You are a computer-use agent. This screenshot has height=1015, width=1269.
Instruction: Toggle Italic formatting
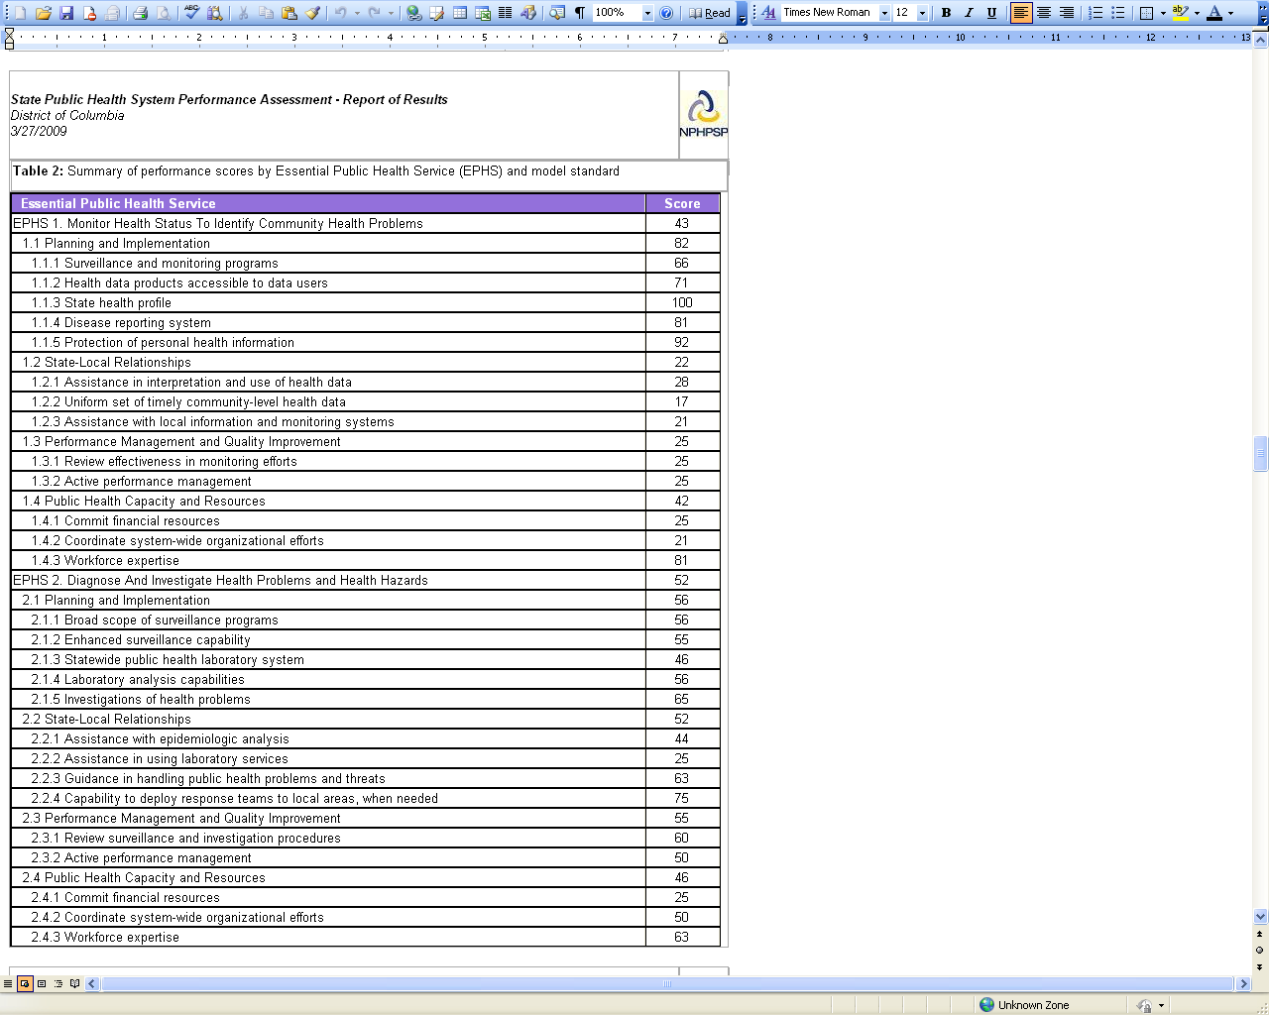969,13
